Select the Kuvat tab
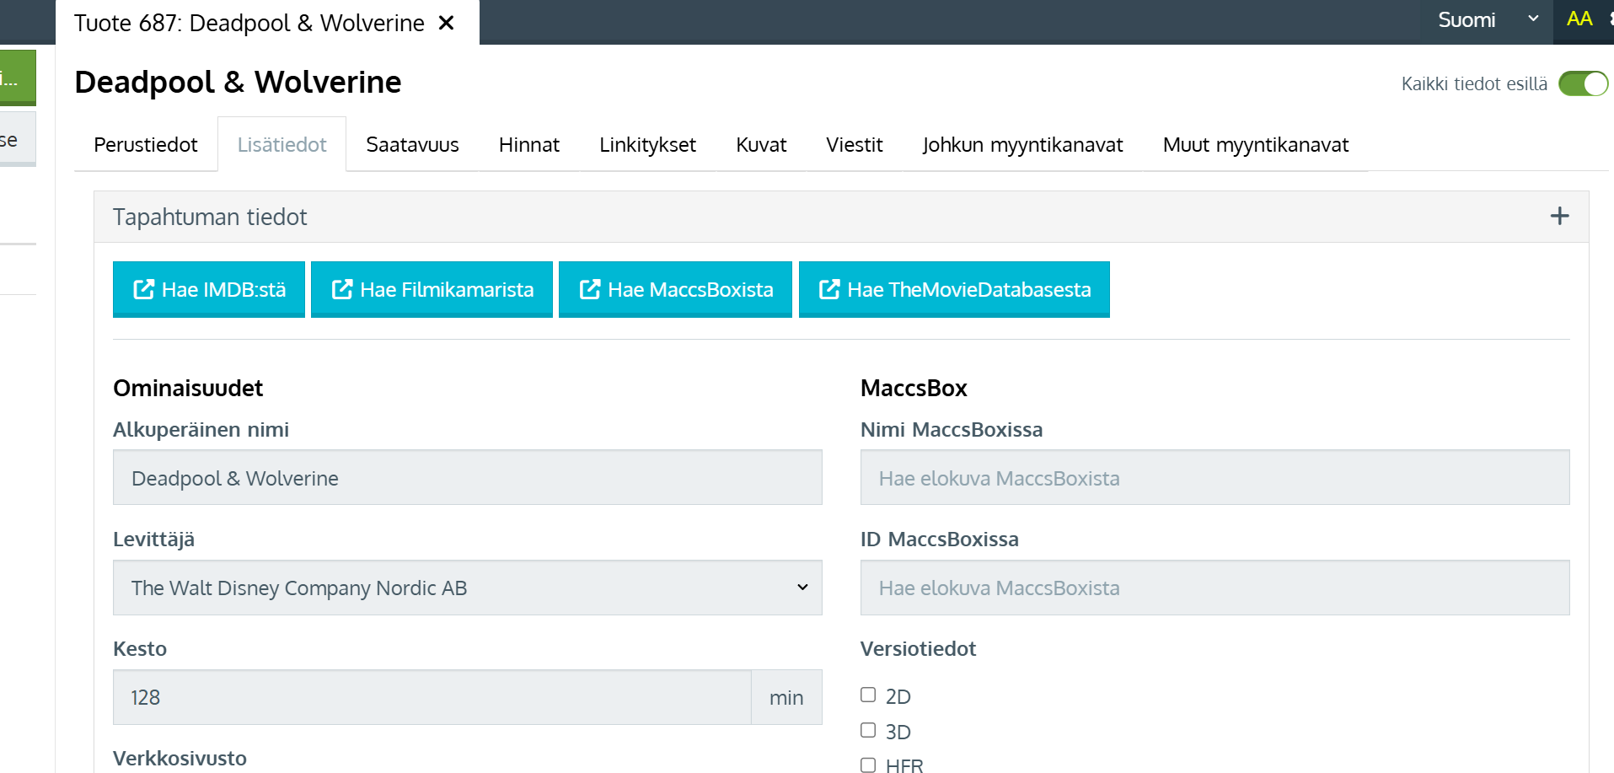Viewport: 1614px width, 773px height. (x=760, y=145)
